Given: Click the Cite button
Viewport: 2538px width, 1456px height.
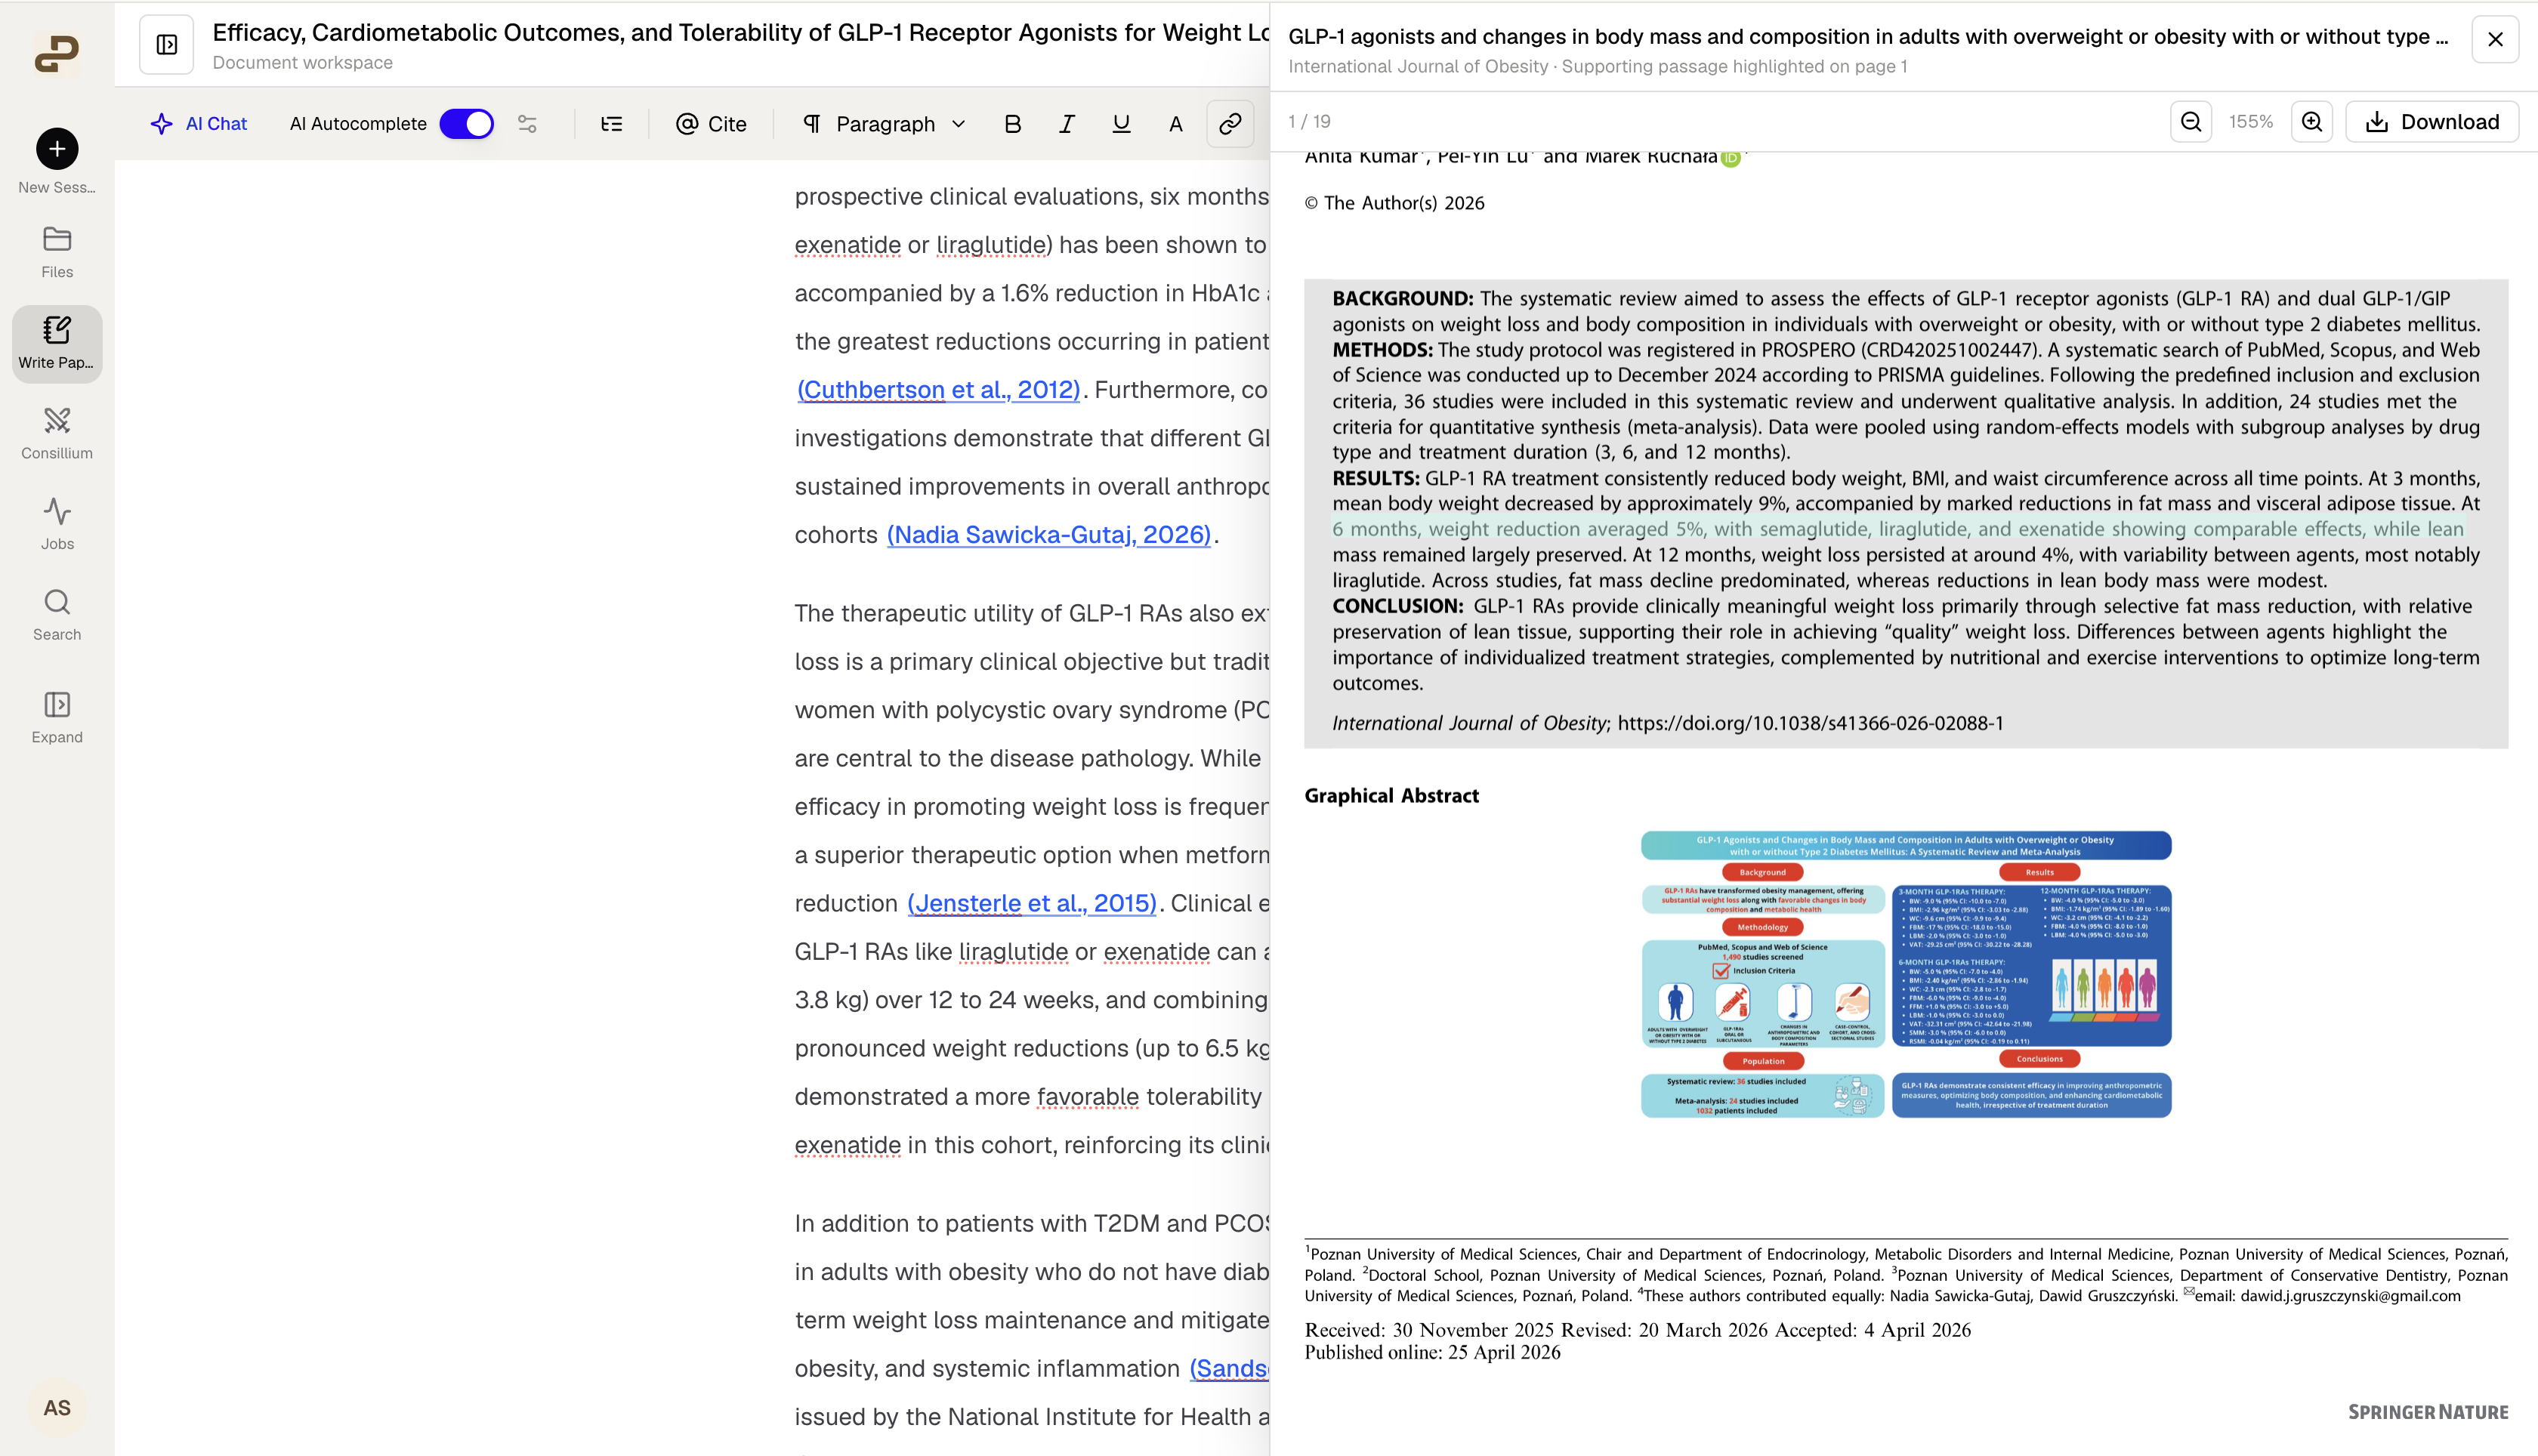Looking at the screenshot, I should [x=711, y=124].
